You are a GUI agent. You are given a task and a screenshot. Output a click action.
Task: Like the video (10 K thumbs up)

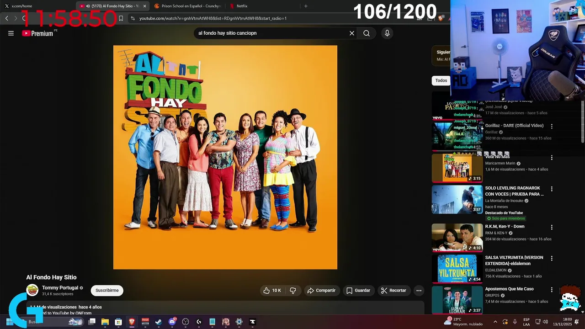(x=272, y=290)
